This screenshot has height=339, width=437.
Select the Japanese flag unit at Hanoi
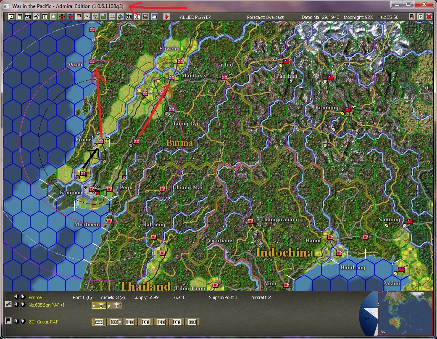tap(330, 237)
